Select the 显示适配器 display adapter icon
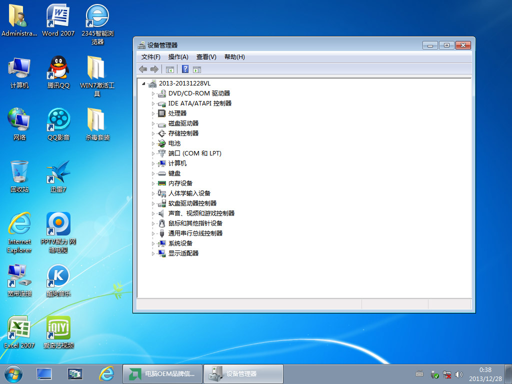512x384 pixels. coord(162,253)
